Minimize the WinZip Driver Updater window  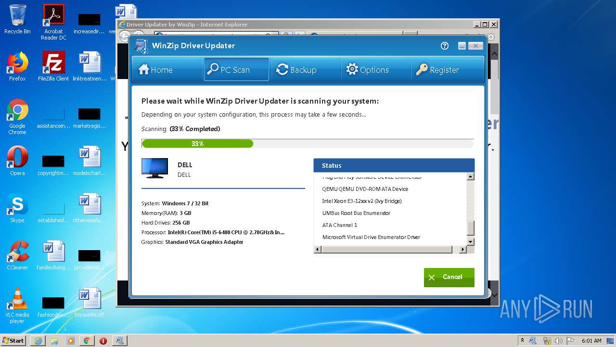click(462, 46)
